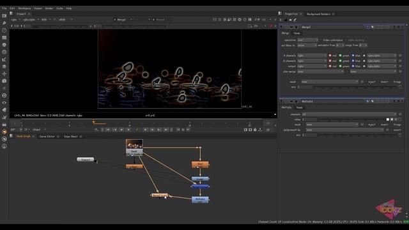Image resolution: width=409 pixels, height=230 pixels.
Task: Open the Node tab in Merge2 properties
Action: [x=297, y=33]
